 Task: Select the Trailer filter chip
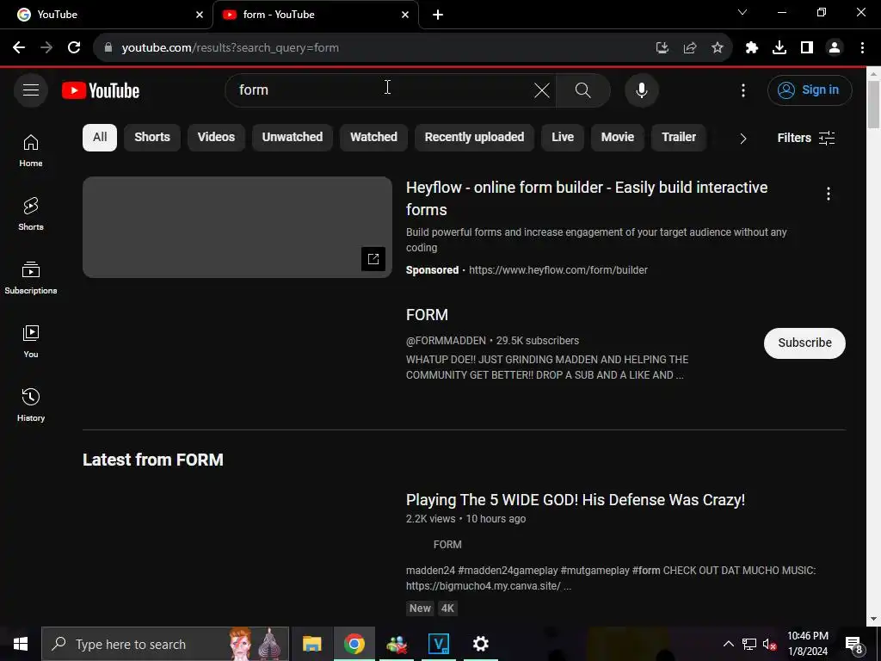click(x=679, y=138)
